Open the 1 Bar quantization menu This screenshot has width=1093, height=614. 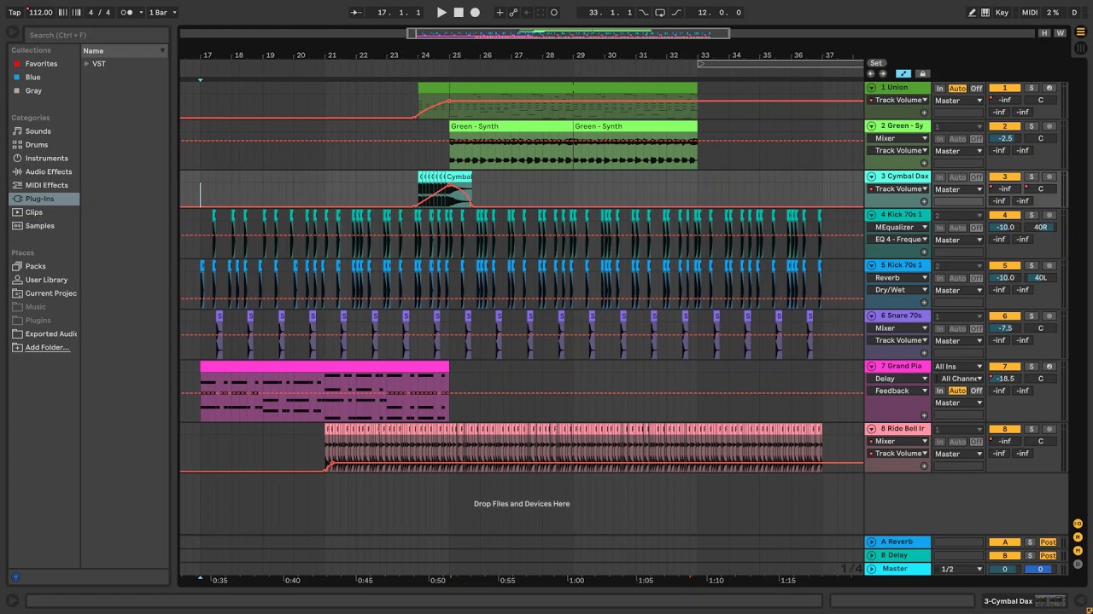click(161, 13)
